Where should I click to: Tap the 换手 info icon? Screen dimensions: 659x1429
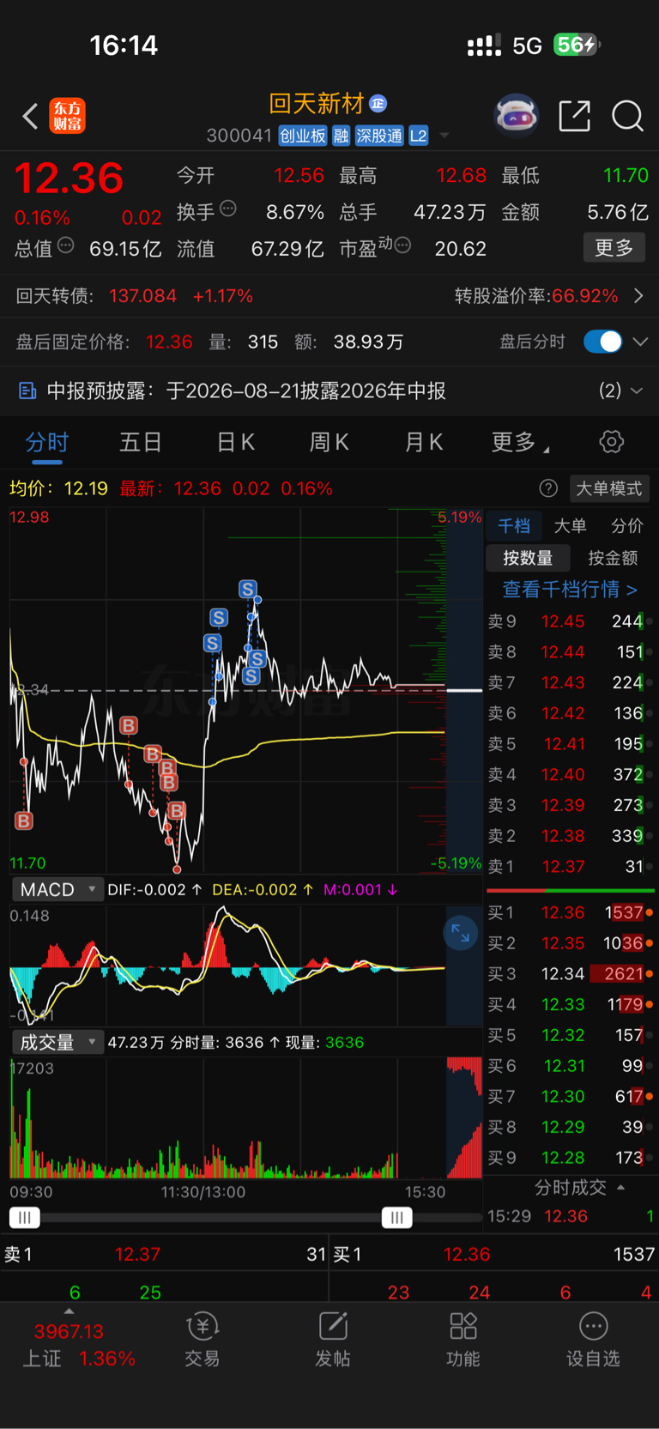228,209
